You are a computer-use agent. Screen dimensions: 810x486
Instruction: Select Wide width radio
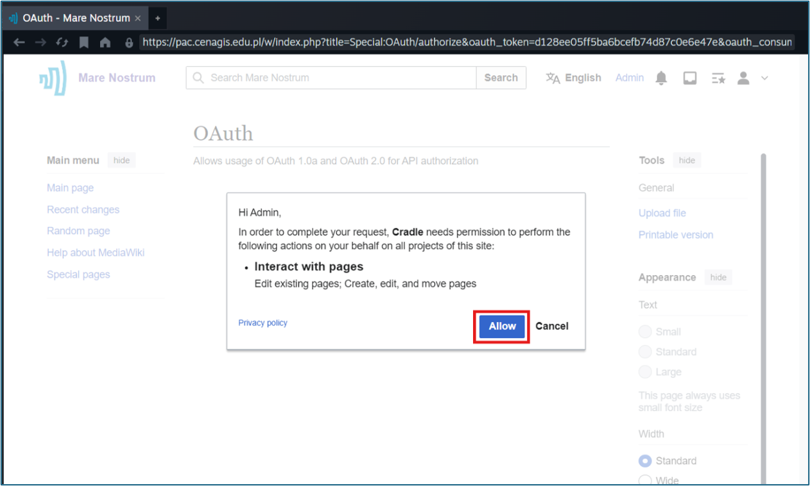645,480
